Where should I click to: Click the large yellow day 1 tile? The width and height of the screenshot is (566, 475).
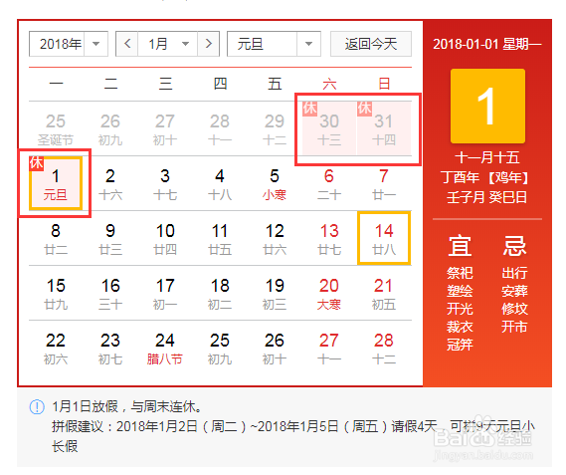pyautogui.click(x=487, y=106)
